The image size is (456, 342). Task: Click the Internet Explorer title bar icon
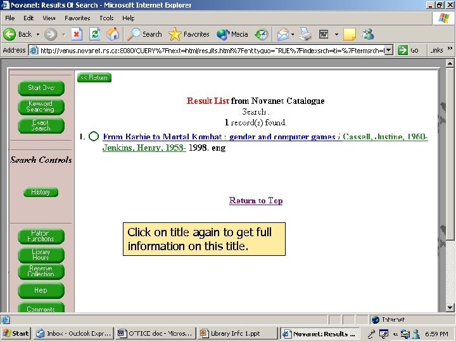click(x=5, y=5)
